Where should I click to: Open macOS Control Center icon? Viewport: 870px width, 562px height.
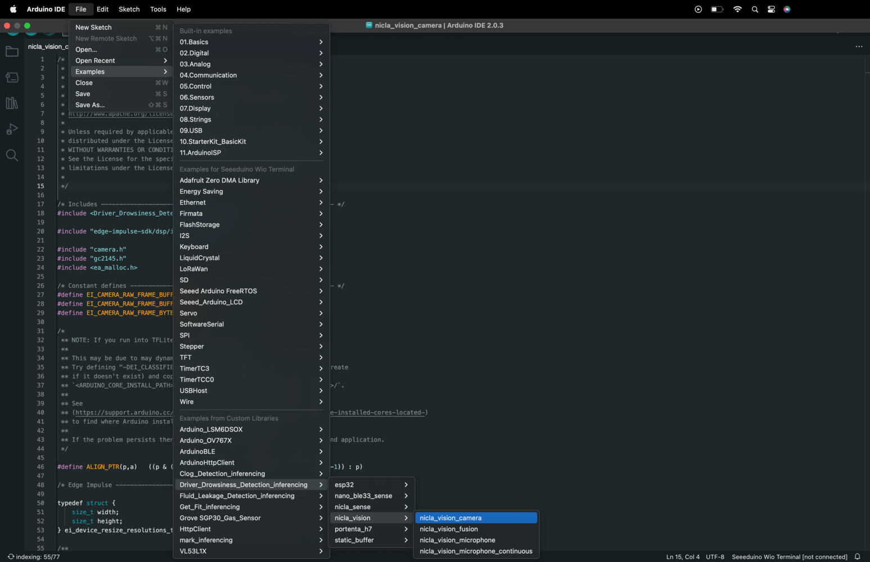pyautogui.click(x=771, y=10)
